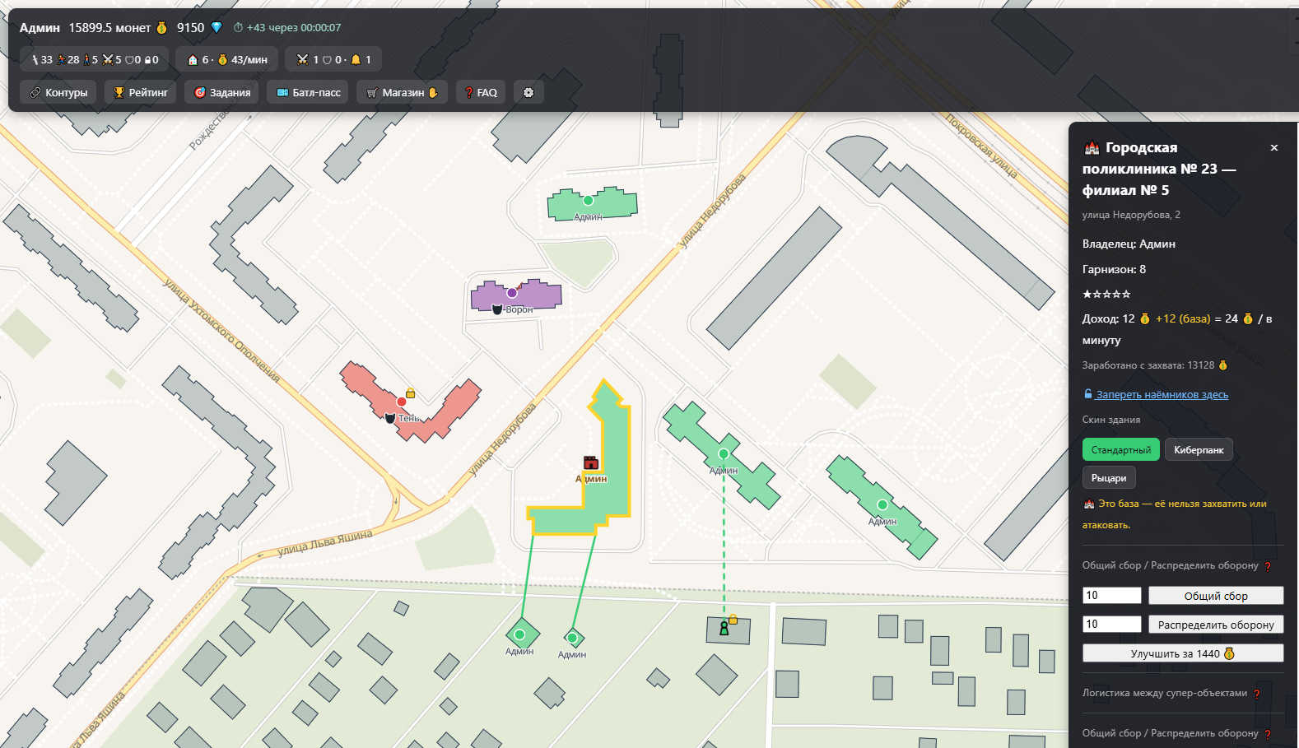Select the Ворон cat marker on the purple building

pos(497,309)
